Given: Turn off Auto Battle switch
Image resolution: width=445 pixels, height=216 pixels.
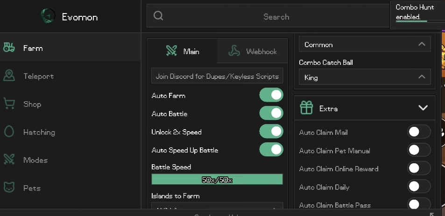Looking at the screenshot, I should 271,113.
